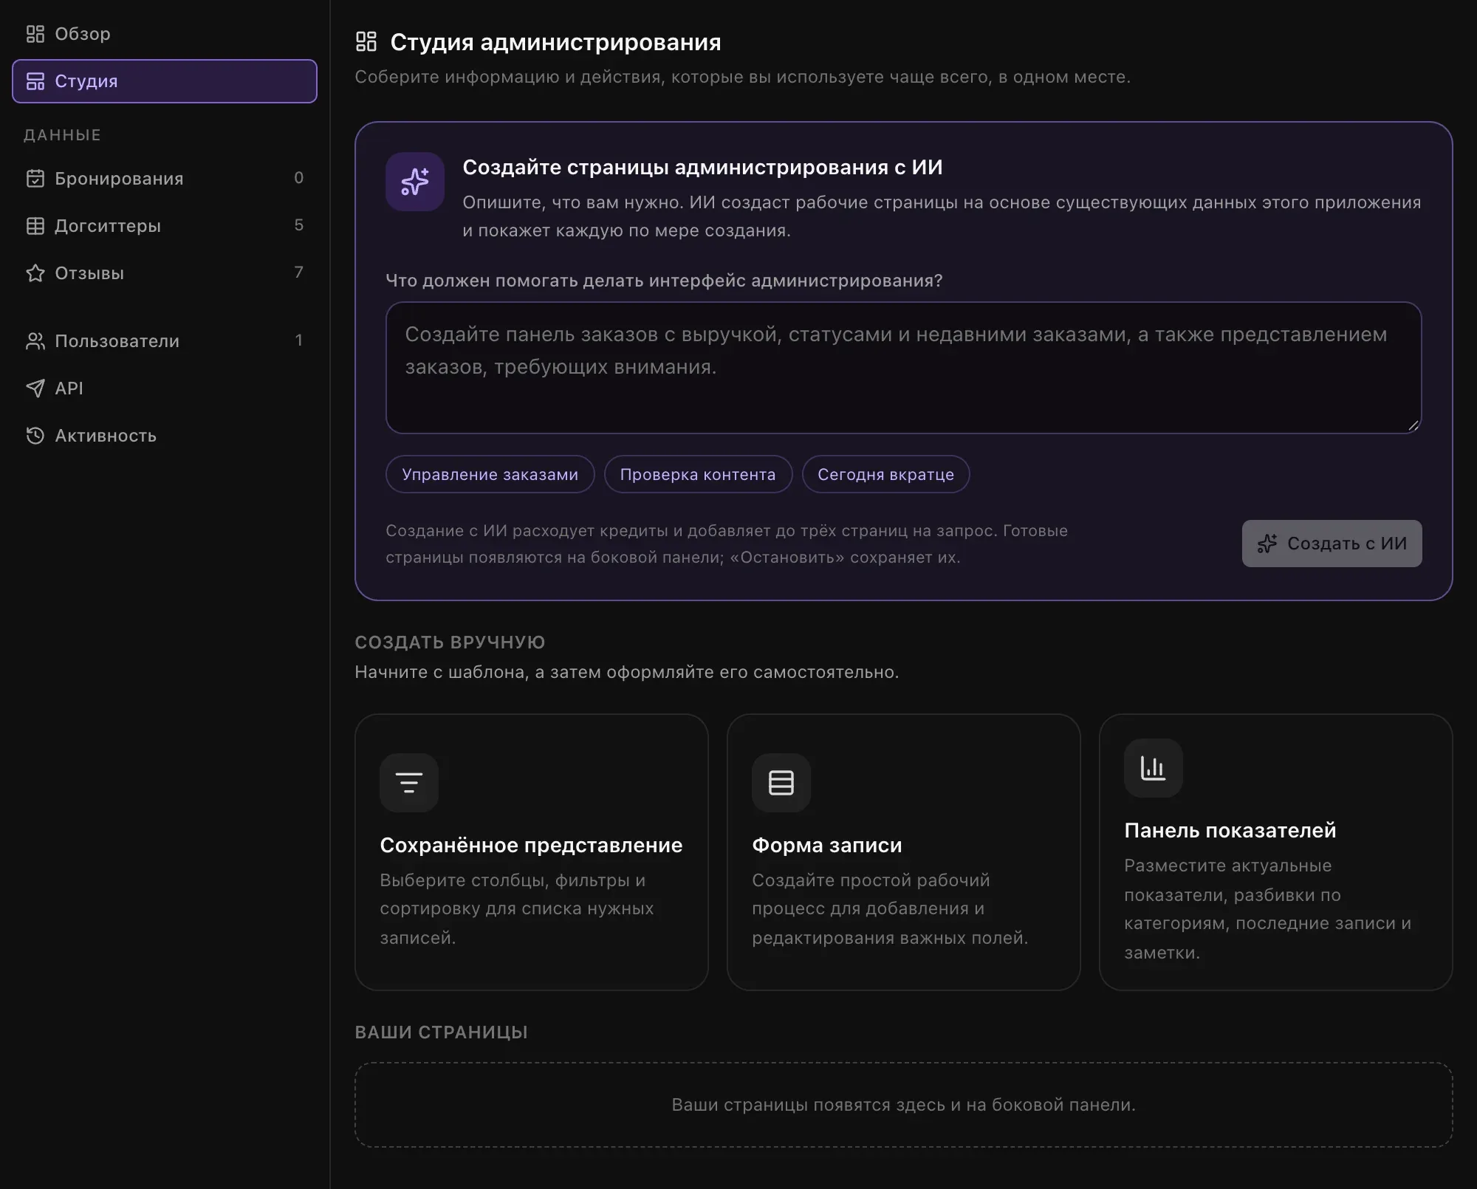Open the Панель показателей template card
This screenshot has height=1189, width=1477.
(x=1275, y=852)
